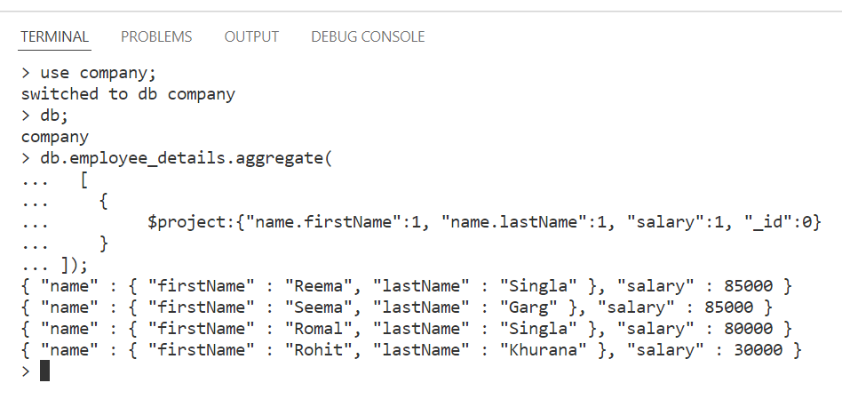Viewport: 842px width, 399px height.
Task: Click the salary value 30000
Action: pyautogui.click(x=758, y=350)
